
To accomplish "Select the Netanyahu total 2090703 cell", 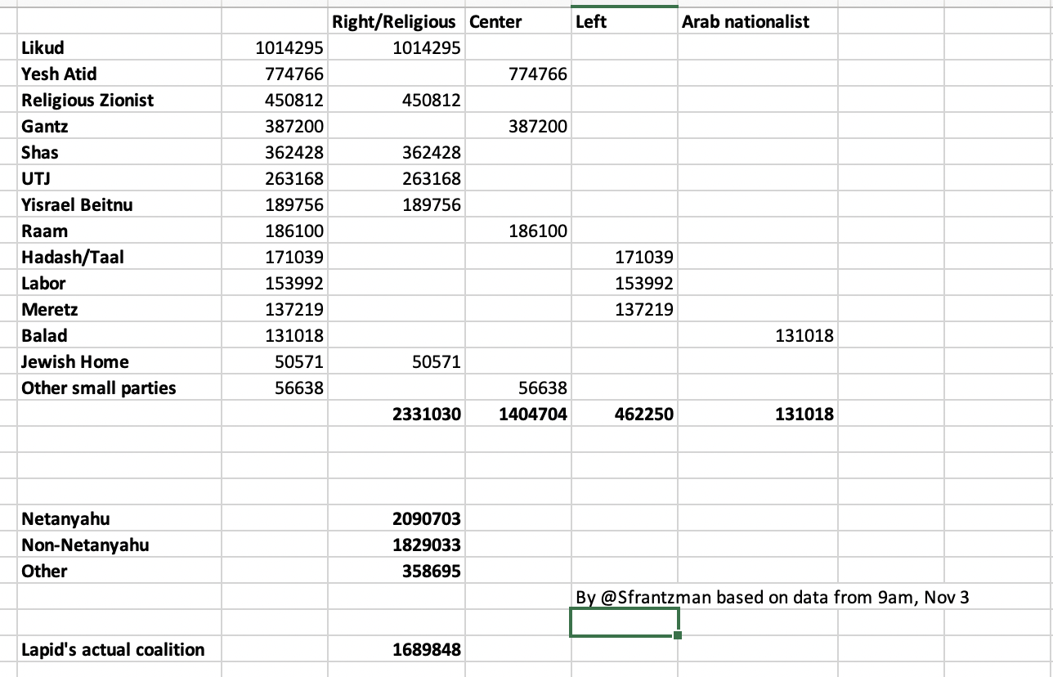I will pyautogui.click(x=427, y=518).
